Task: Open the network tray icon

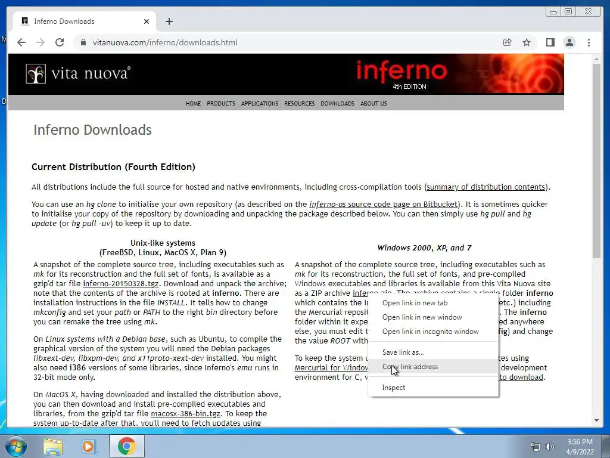Action: [536, 447]
